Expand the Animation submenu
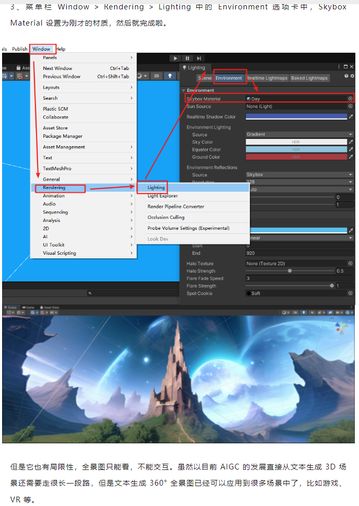359x506 pixels. (x=83, y=196)
